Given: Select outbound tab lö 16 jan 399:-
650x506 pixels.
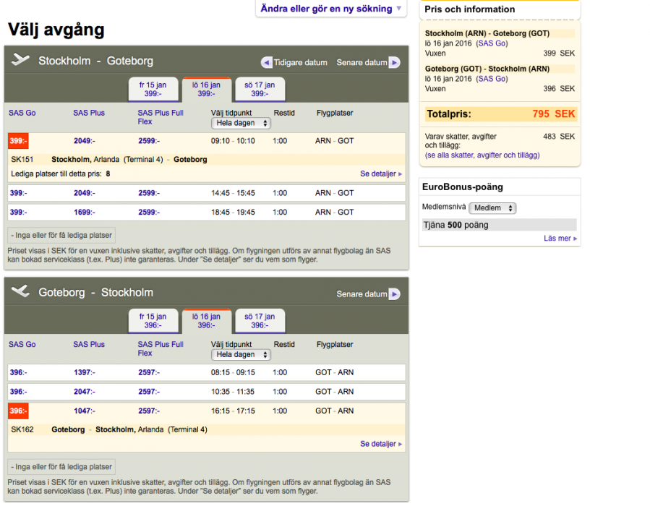Looking at the screenshot, I should tap(207, 89).
